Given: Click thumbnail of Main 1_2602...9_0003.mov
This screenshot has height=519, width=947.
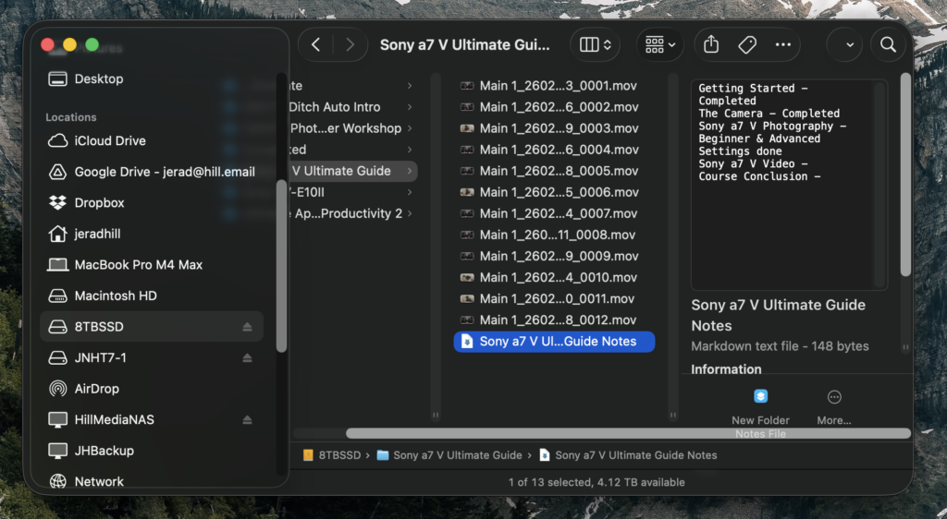Looking at the screenshot, I should coord(467,128).
